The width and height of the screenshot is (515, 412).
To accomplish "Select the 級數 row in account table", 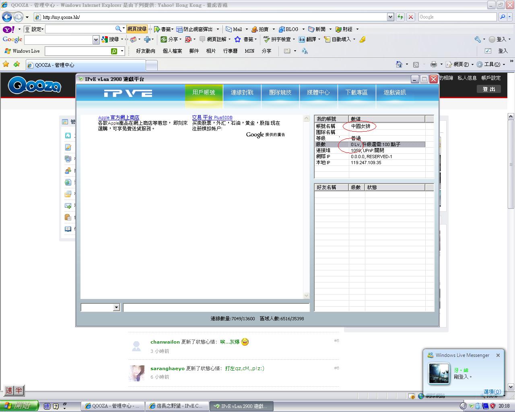I will pos(370,144).
